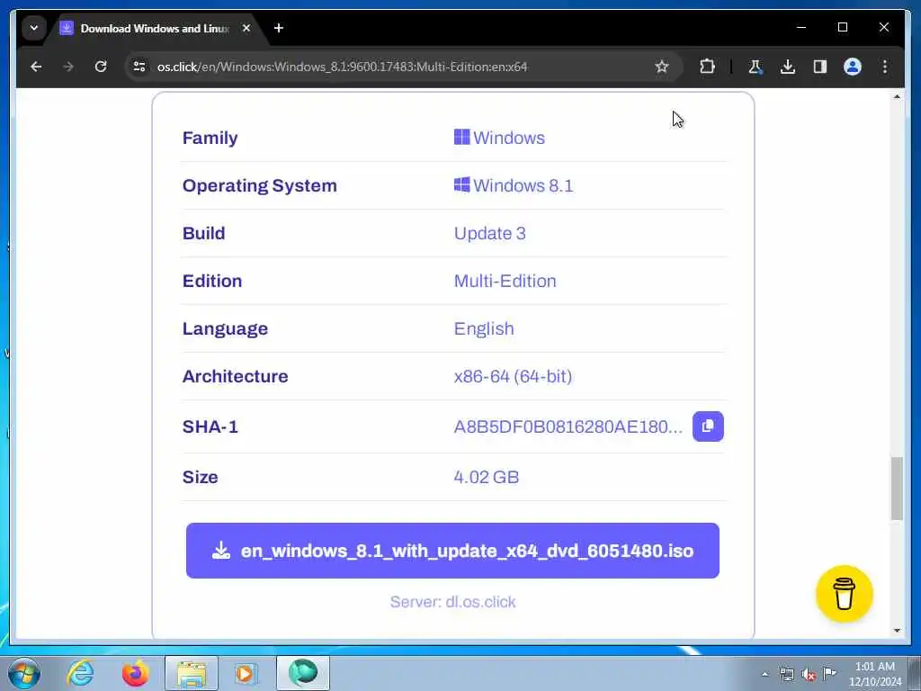The width and height of the screenshot is (921, 691).
Task: Go back to the previous page
Action: (36, 67)
